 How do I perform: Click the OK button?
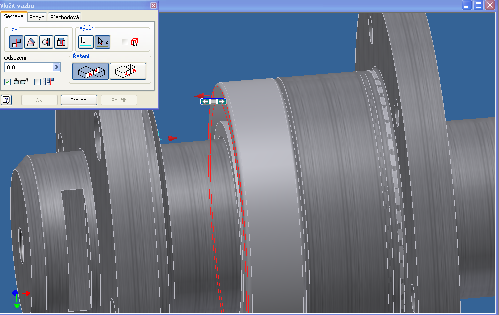point(39,100)
